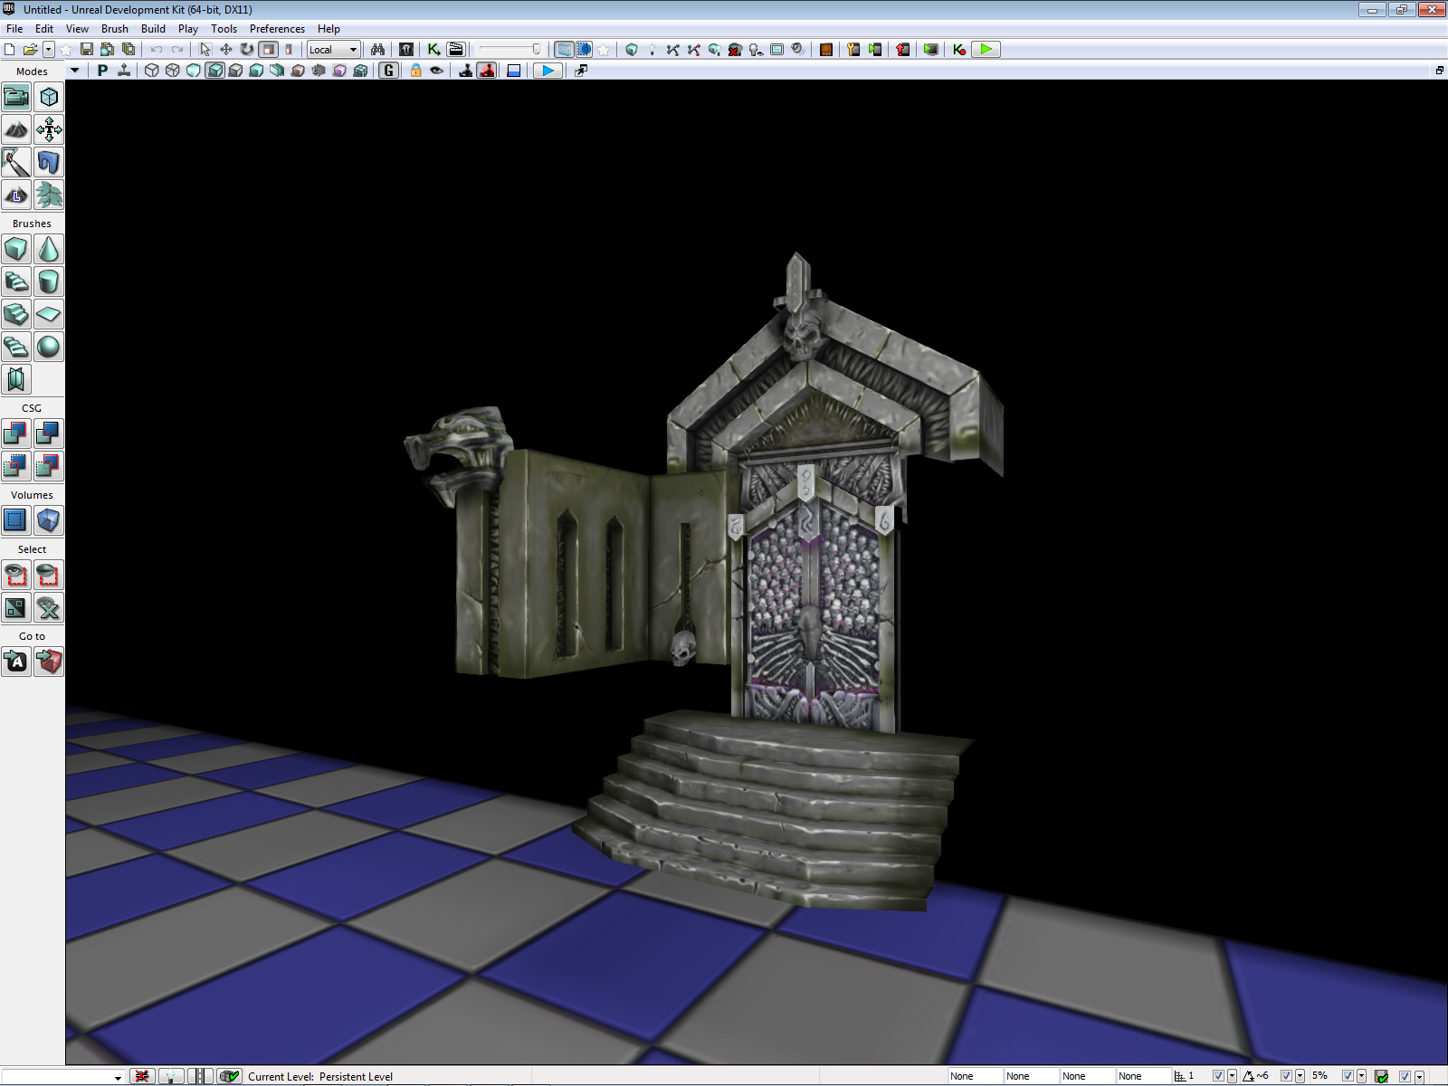Select Landscape mode icon
Screen dimensions: 1448x1086
(16, 195)
